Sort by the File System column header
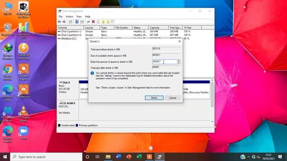The height and width of the screenshot is (161, 287). 123,28
